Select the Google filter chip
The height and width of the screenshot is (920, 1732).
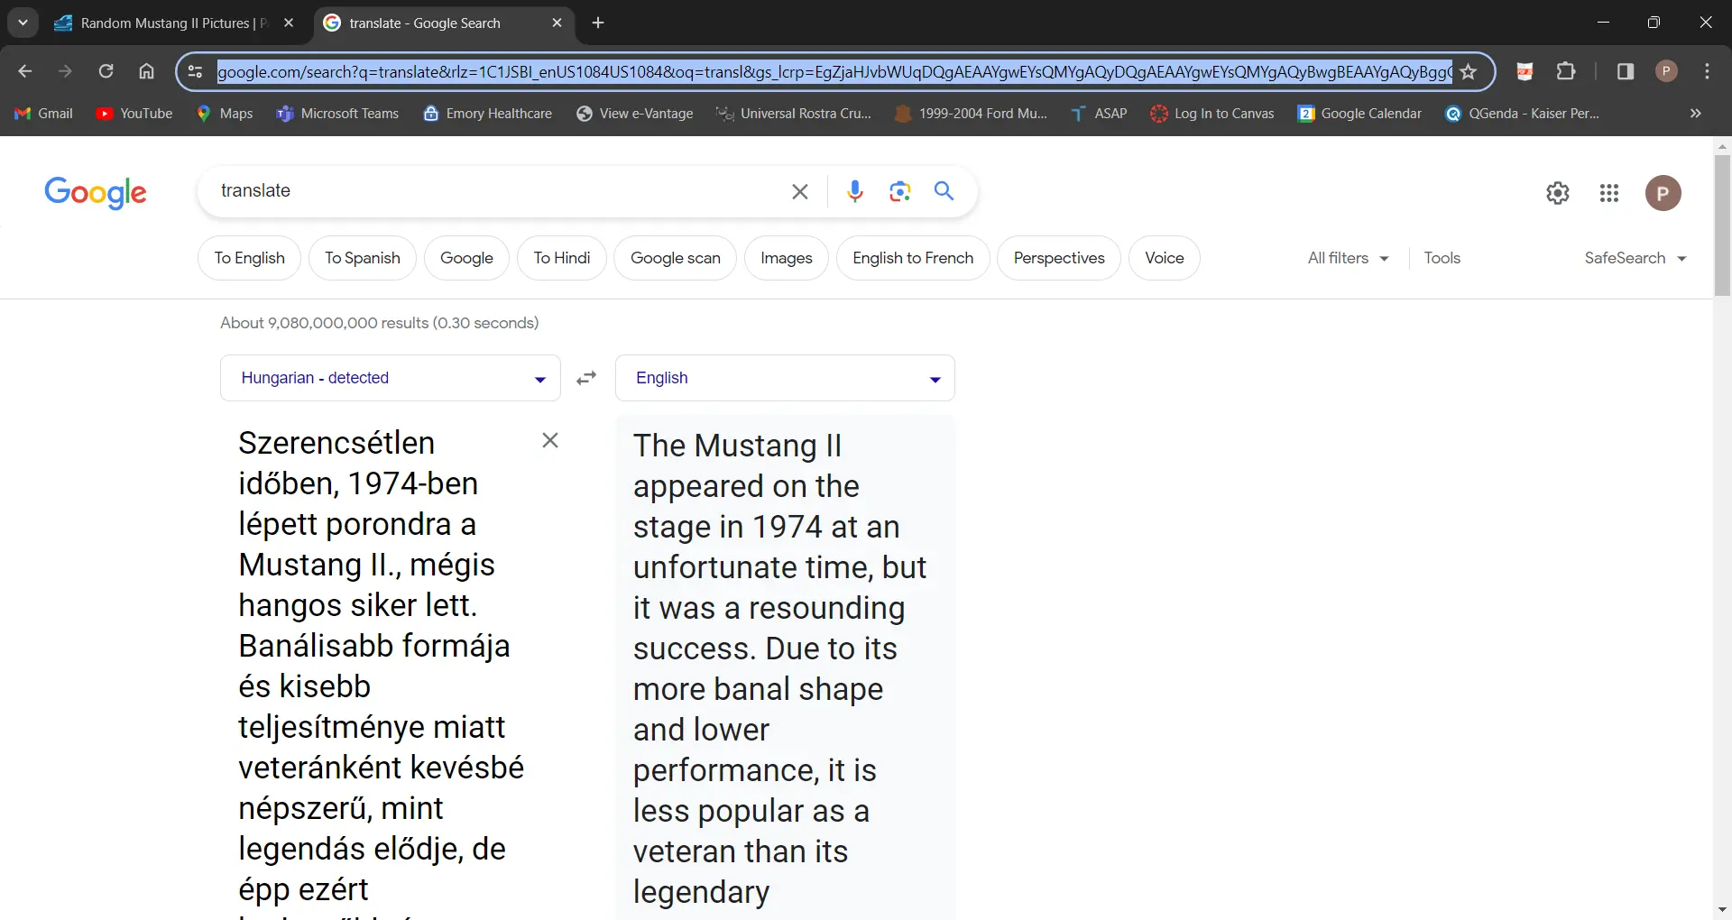click(466, 258)
